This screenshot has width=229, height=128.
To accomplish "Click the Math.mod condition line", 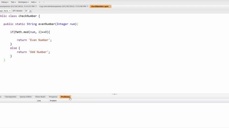I will pyautogui.click(x=30, y=32).
